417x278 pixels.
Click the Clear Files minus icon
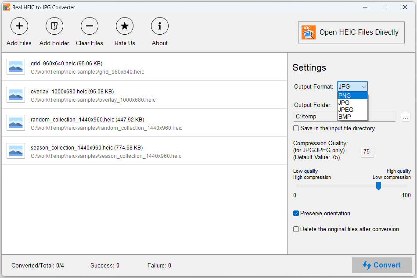click(x=89, y=26)
